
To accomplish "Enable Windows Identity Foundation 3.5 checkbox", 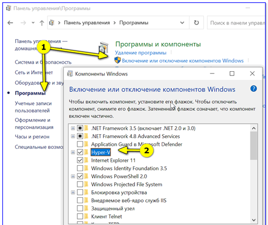I will (80, 168).
